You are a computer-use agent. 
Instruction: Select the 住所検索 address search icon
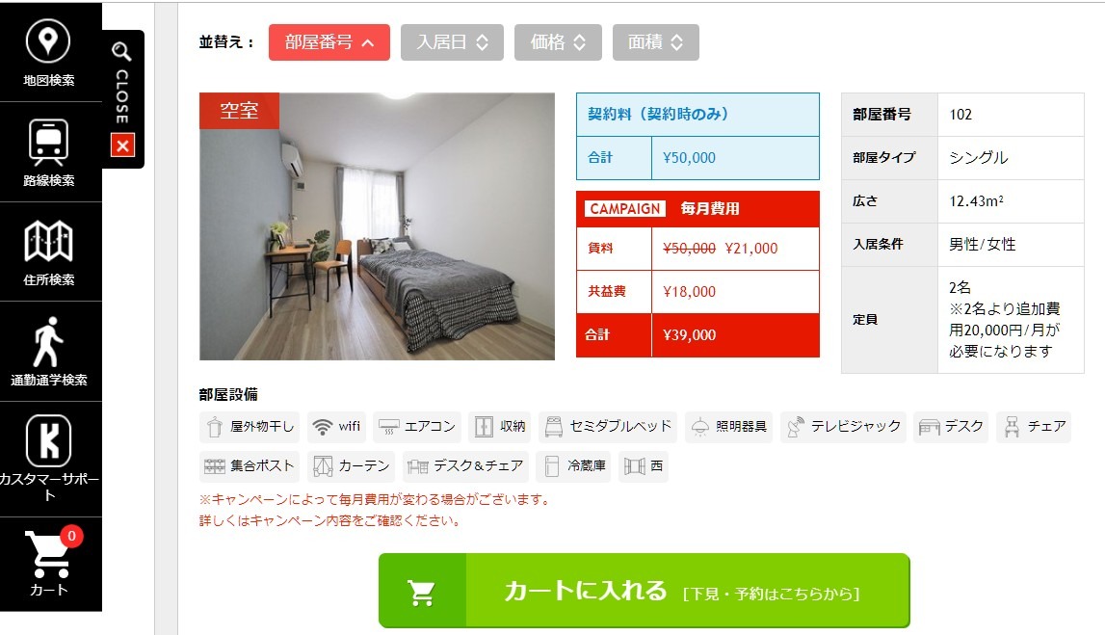[x=48, y=241]
